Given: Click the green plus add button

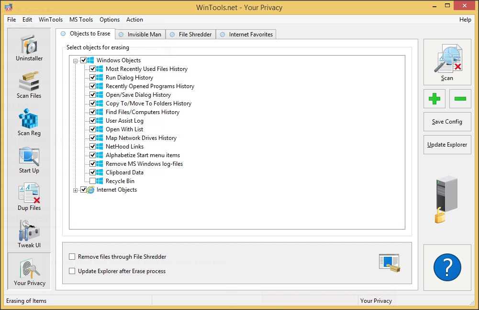Looking at the screenshot, I should 434,99.
